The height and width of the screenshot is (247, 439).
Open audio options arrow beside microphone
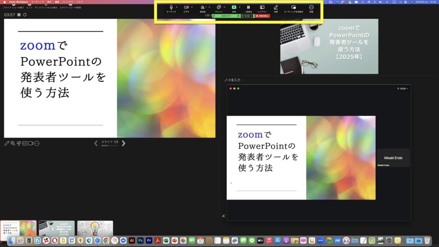pos(177,7)
